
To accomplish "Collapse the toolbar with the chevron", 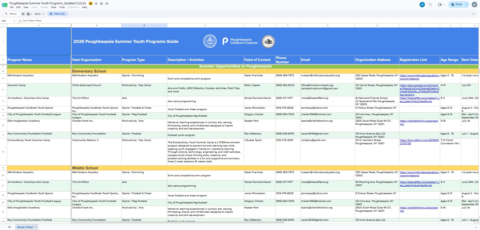I will click(473, 14).
